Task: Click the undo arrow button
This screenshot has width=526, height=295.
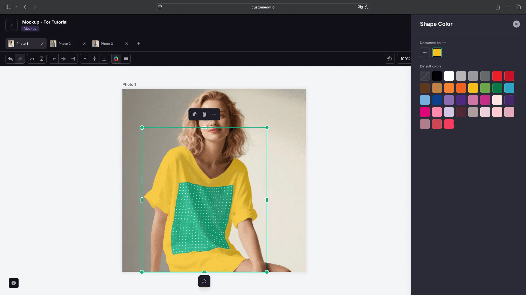Action: point(10,59)
